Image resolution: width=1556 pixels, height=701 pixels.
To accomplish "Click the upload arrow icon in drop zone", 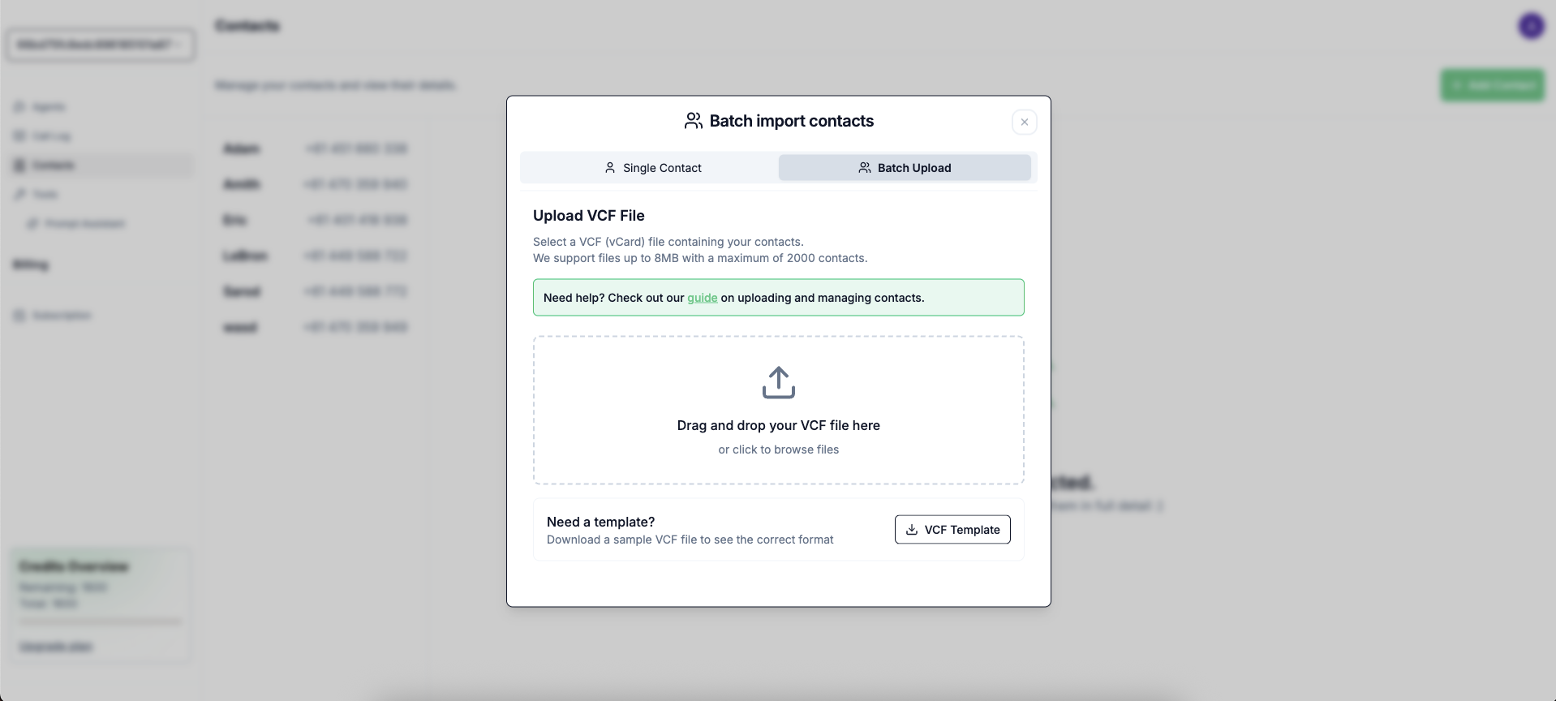I will [x=778, y=382].
